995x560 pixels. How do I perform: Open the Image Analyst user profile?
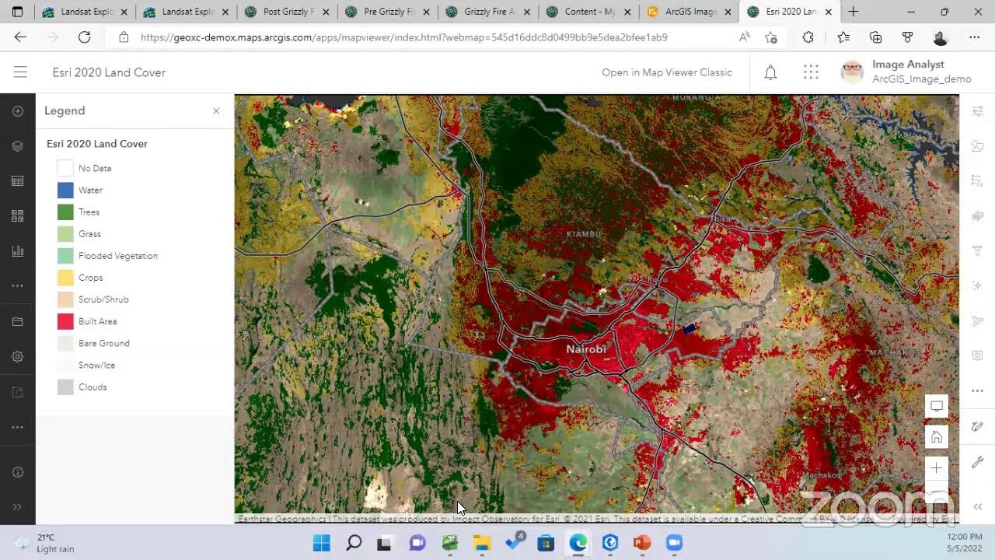click(x=906, y=72)
